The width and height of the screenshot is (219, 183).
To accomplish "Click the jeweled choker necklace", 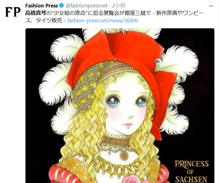I will tap(115, 142).
